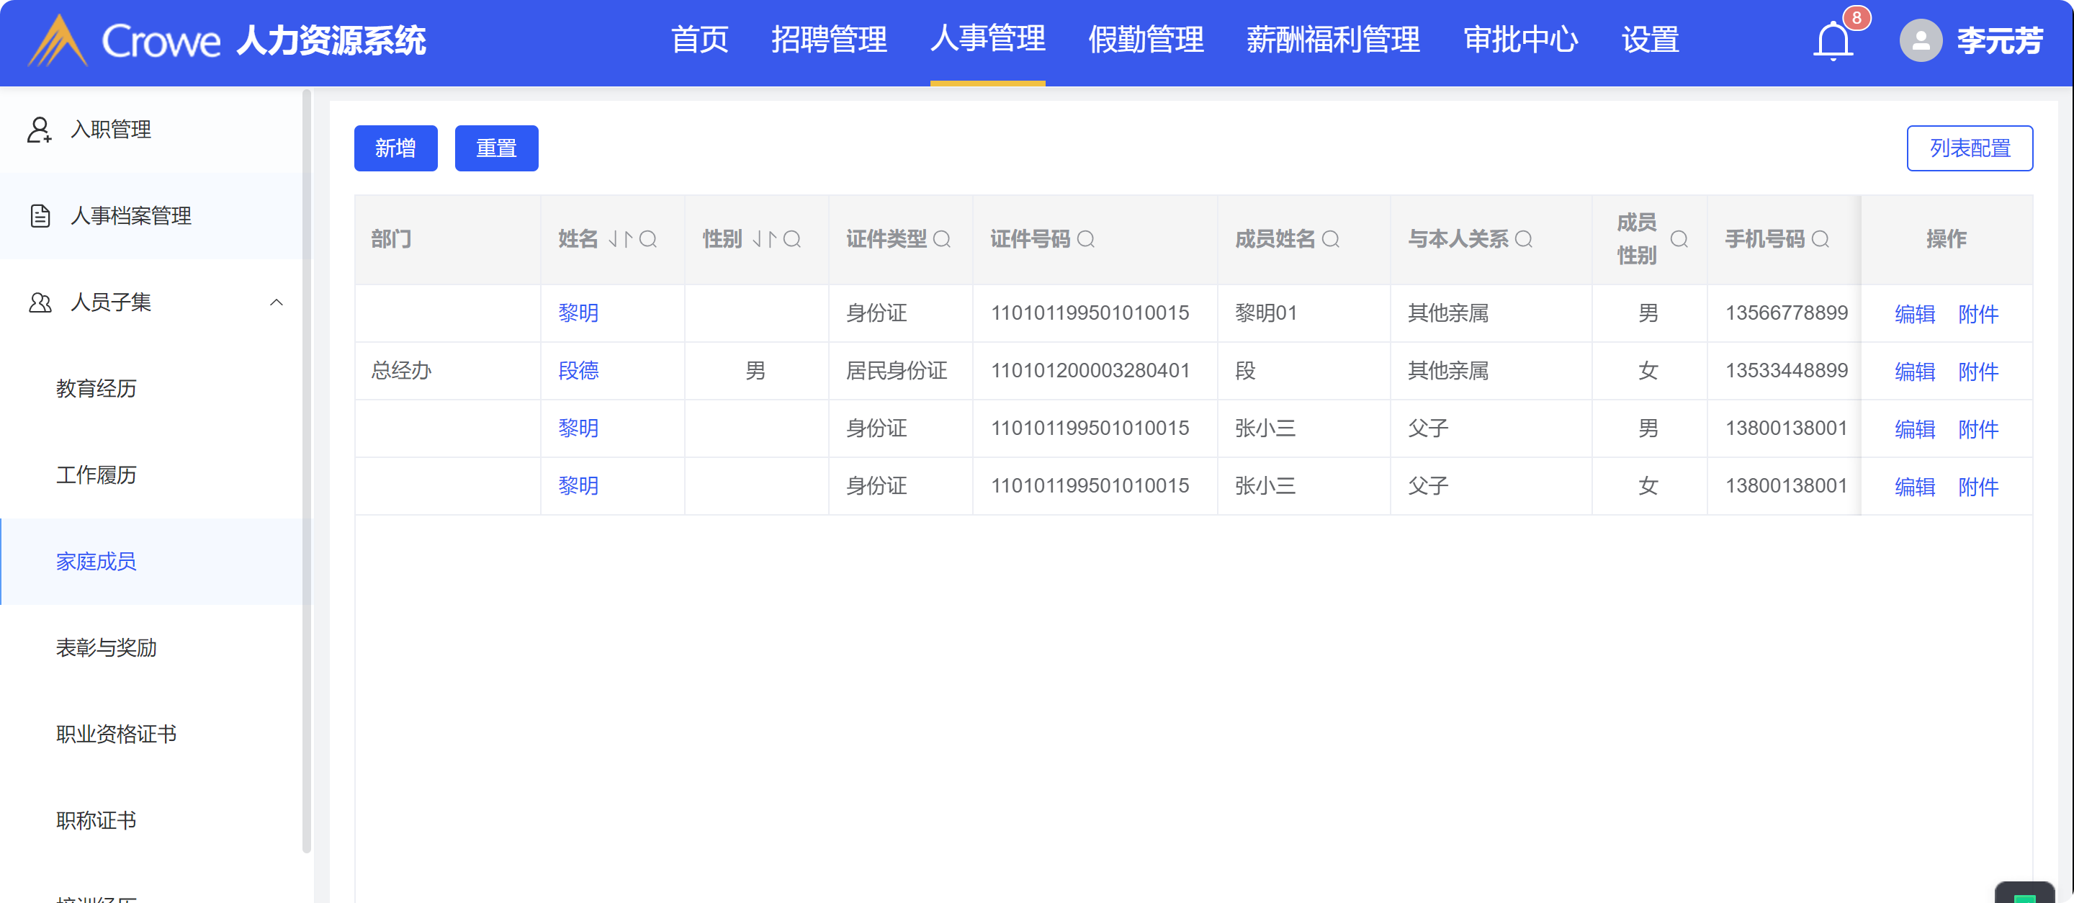Click the search icon in 手机号码 column header
Screen dimensions: 2074x903
click(x=1820, y=239)
